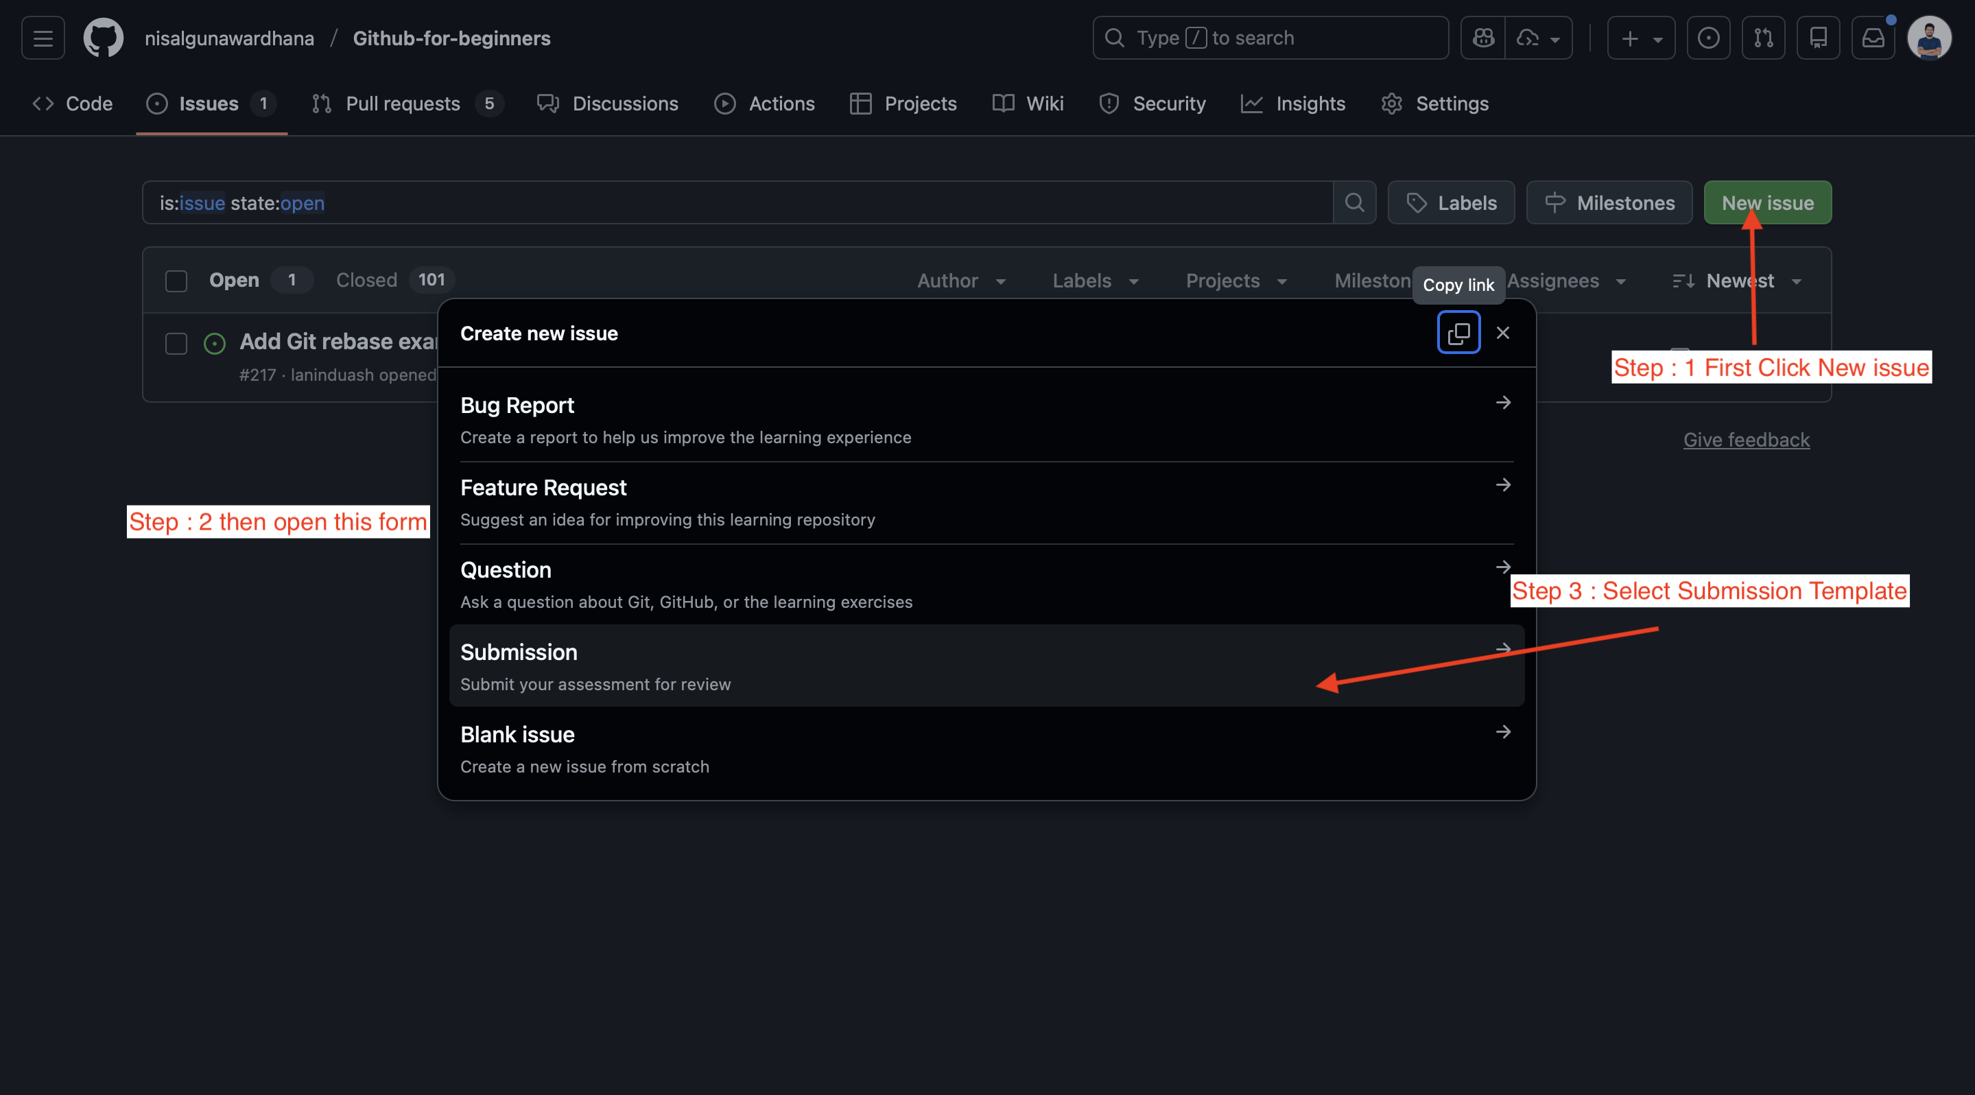1975x1095 pixels.
Task: Switch to the Insights tab
Action: point(1293,104)
